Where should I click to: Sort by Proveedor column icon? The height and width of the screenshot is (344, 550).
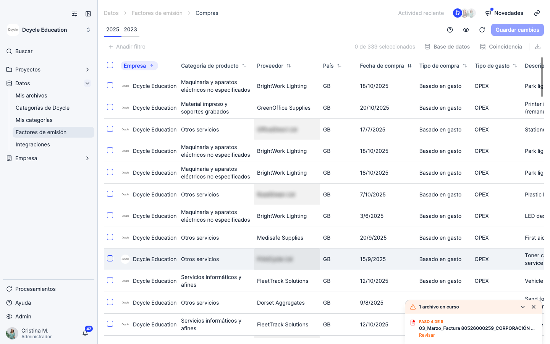[x=289, y=66]
